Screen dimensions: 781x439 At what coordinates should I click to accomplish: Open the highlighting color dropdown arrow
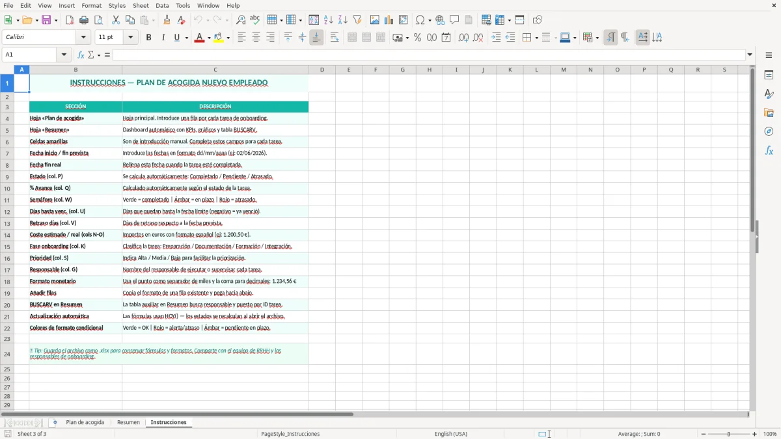[228, 38]
